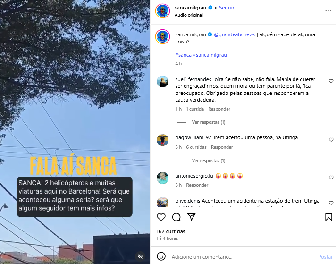Save post with bookmark icon
Image resolution: width=336 pixels, height=264 pixels.
[x=328, y=217]
